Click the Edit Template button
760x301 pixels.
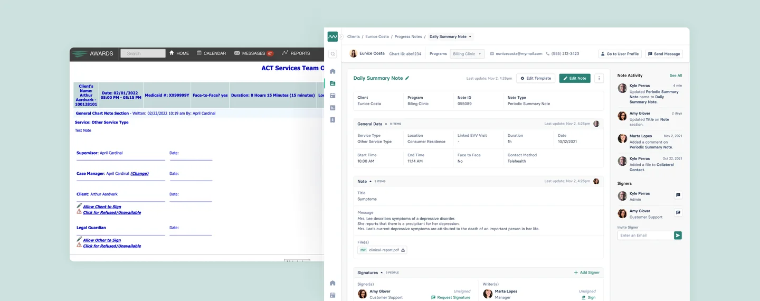click(x=536, y=78)
